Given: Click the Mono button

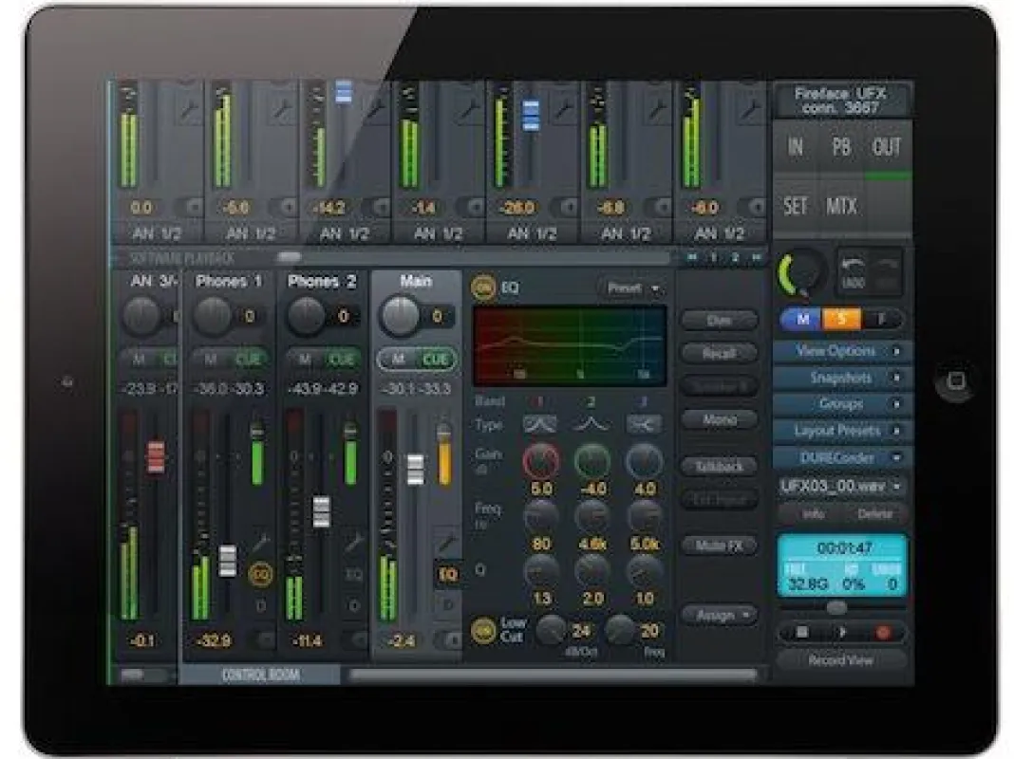Looking at the screenshot, I should [x=719, y=420].
